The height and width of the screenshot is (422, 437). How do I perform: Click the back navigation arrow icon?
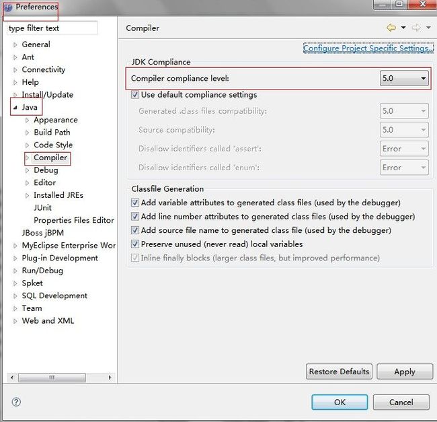(391, 28)
